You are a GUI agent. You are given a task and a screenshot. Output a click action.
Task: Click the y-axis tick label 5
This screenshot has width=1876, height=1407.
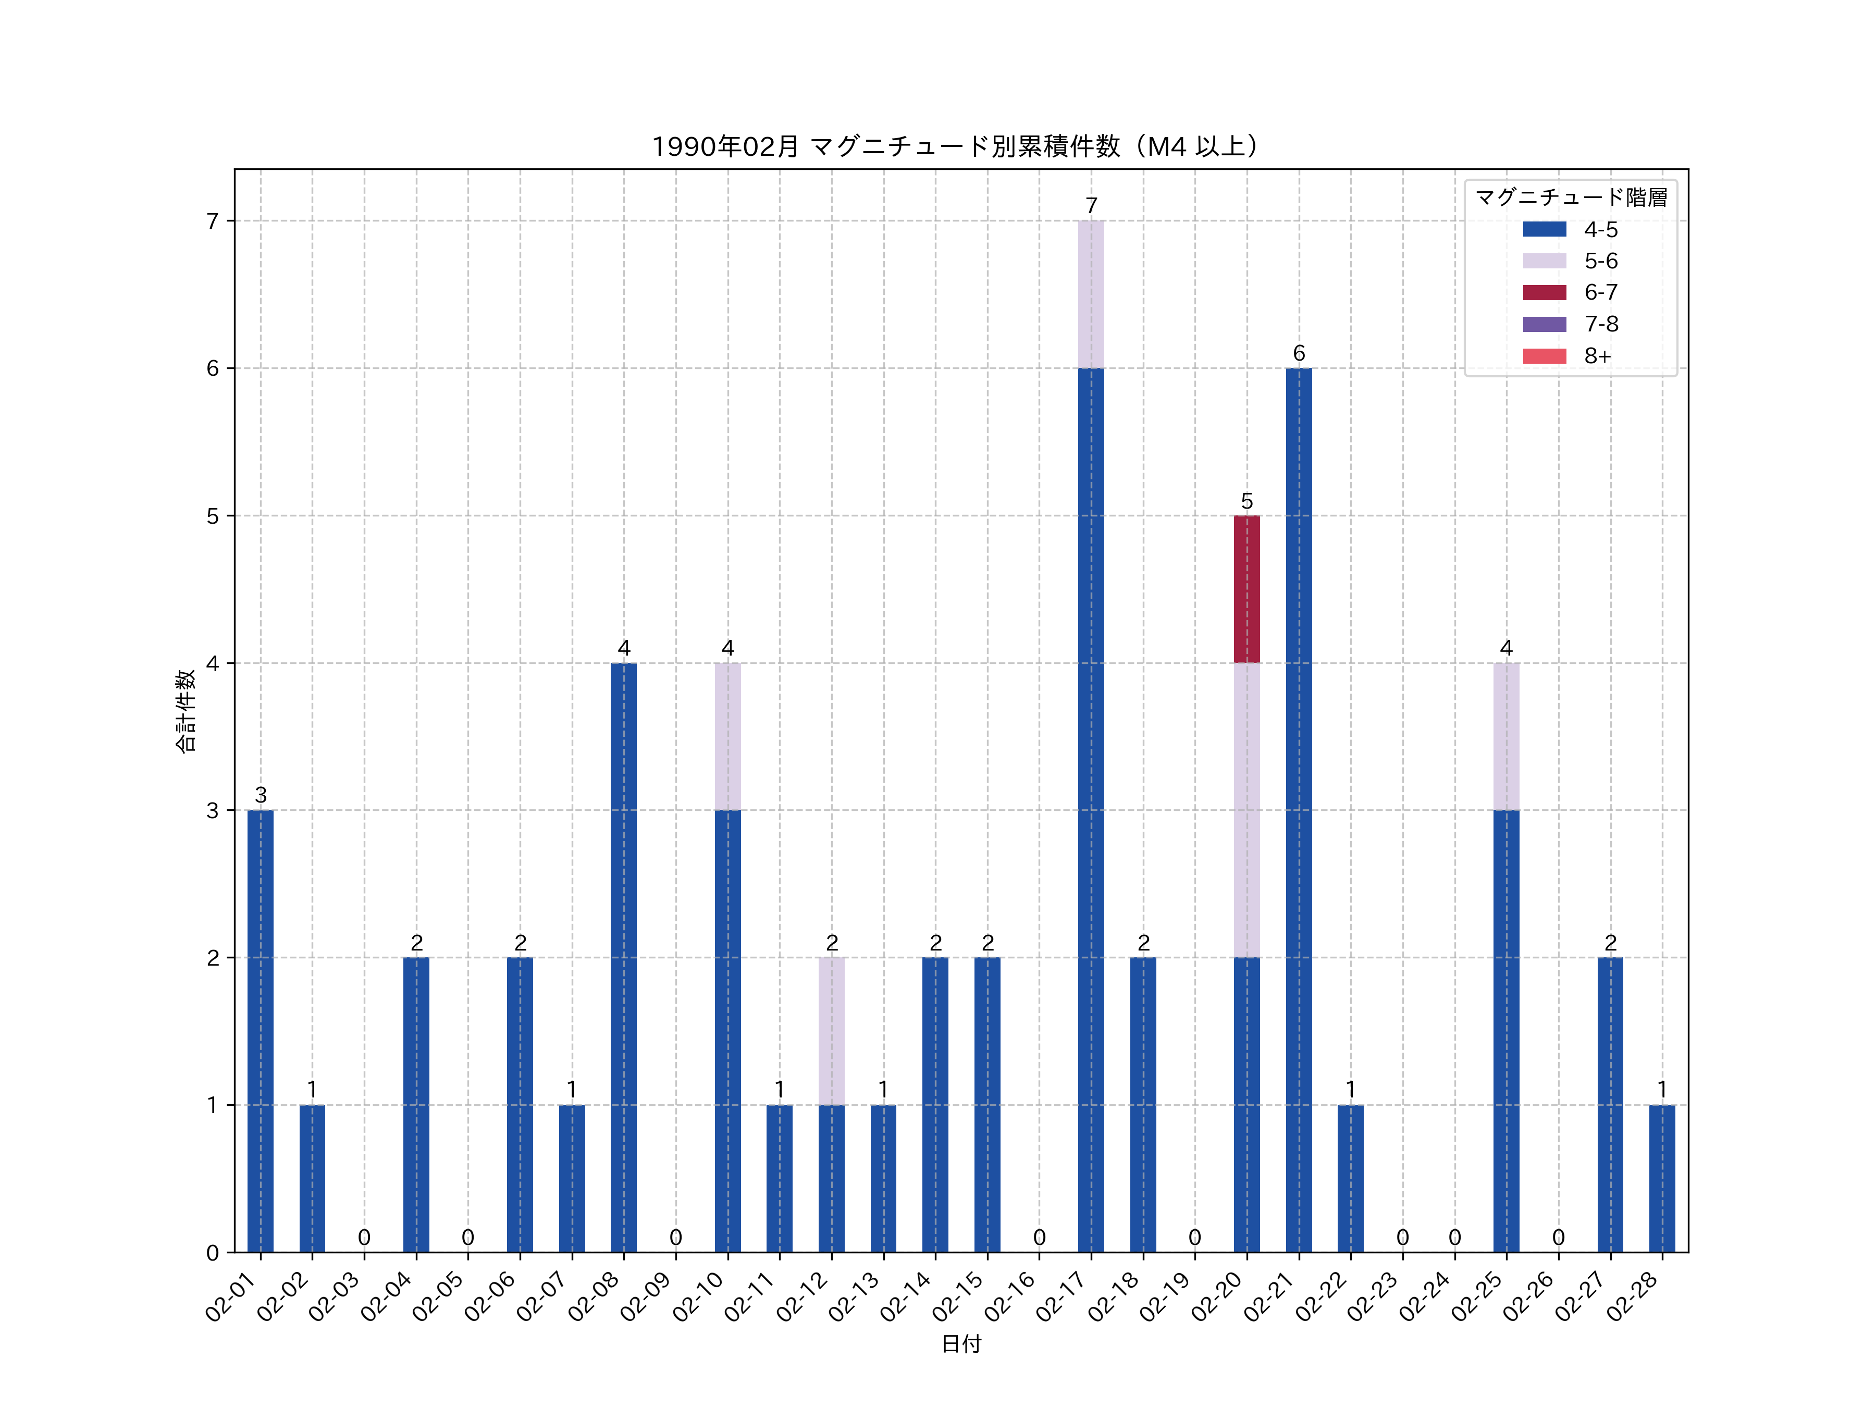[212, 516]
